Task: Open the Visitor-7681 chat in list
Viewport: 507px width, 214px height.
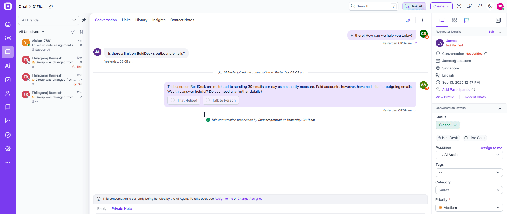Action: pos(53,45)
